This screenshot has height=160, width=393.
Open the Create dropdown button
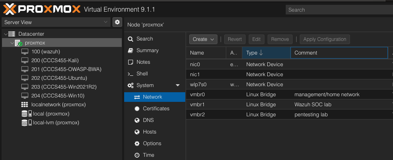tap(203, 39)
